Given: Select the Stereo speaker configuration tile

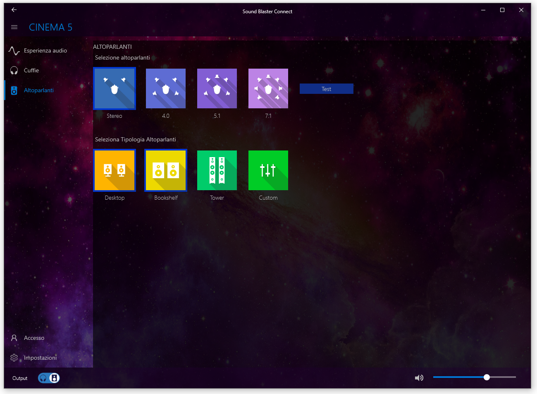Looking at the screenshot, I should click(x=115, y=88).
